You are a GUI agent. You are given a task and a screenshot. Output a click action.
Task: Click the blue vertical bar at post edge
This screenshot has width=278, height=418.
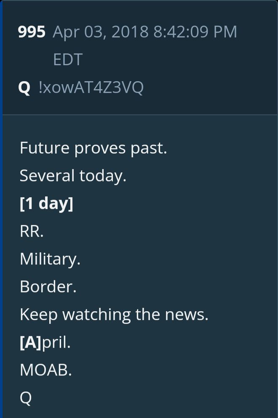(x=1, y=209)
